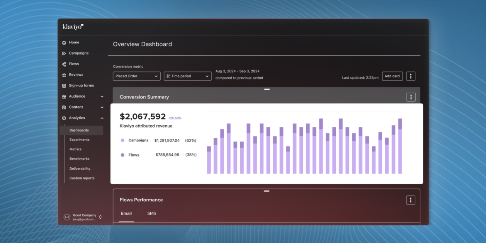Open Conversion Summary card options menu

click(x=411, y=97)
